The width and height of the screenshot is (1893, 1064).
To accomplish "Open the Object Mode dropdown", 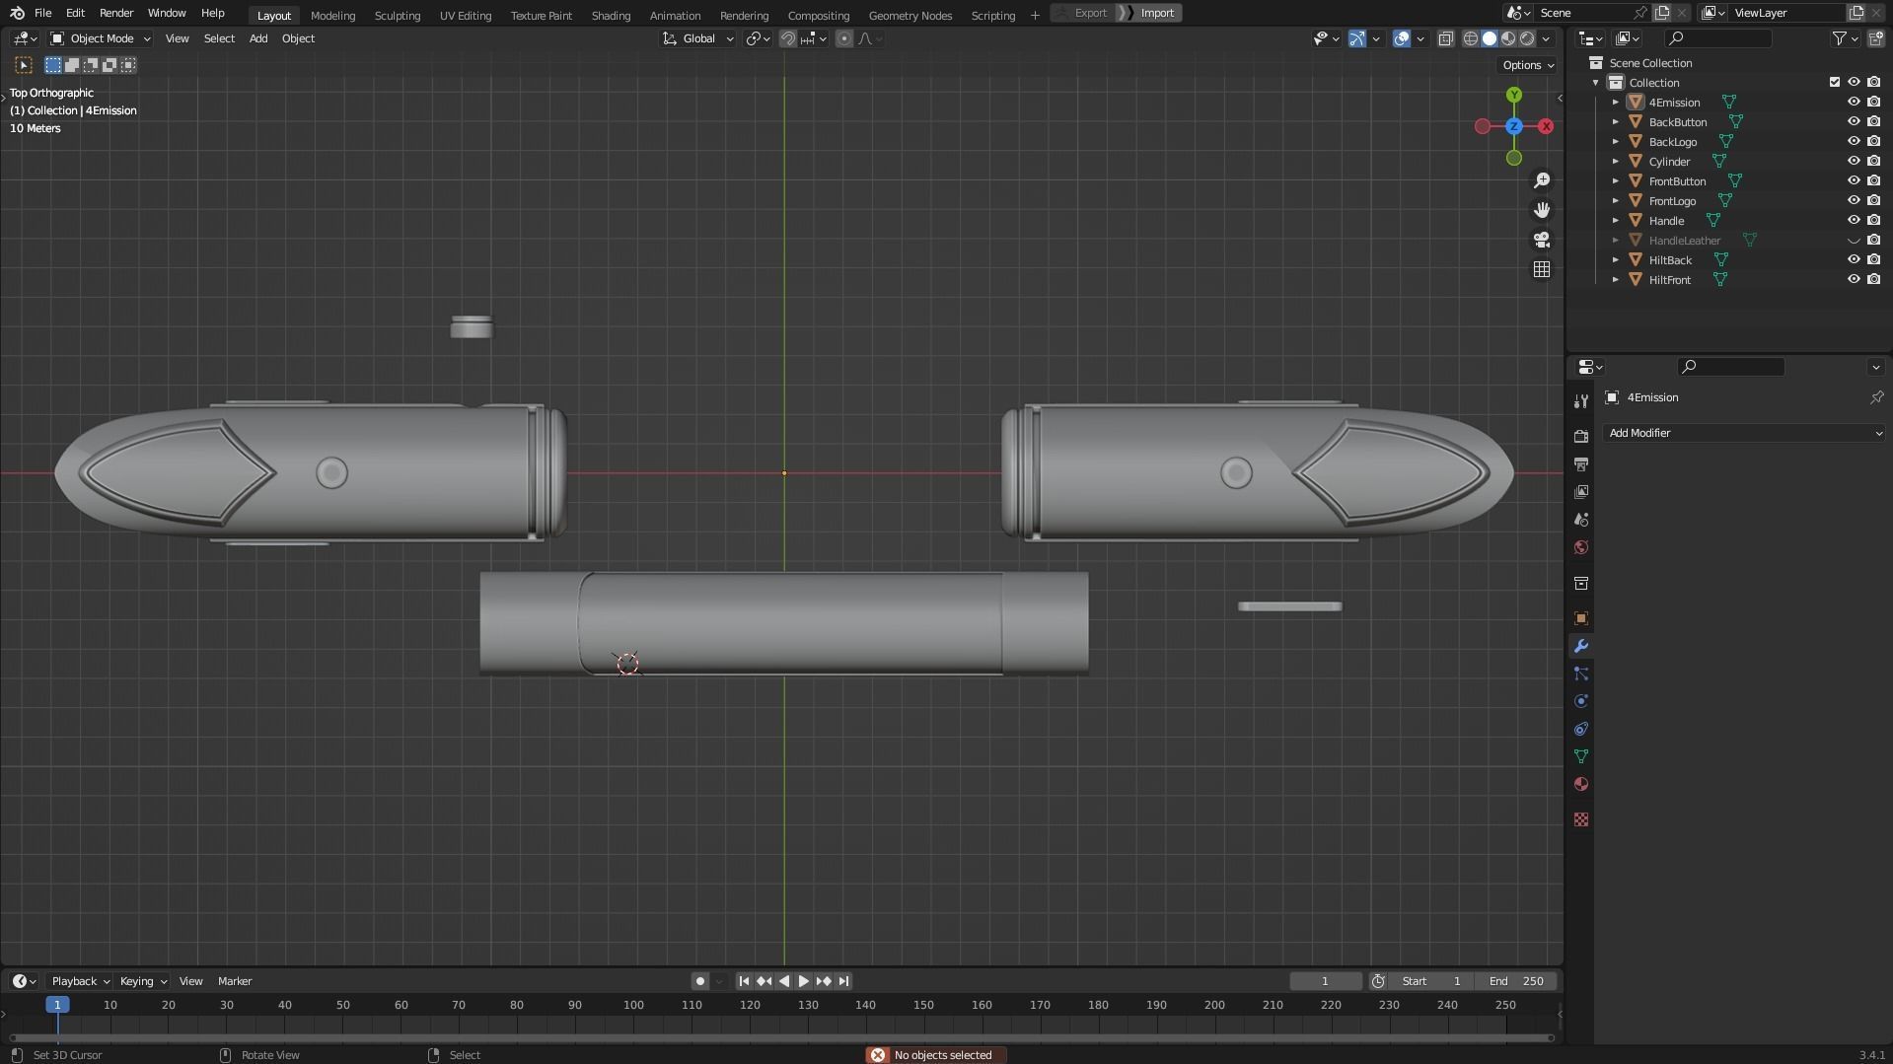I will 101,38.
